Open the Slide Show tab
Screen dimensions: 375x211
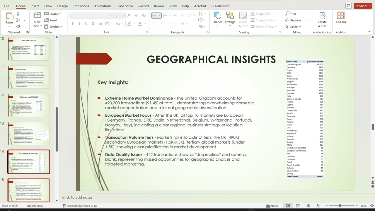click(125, 6)
